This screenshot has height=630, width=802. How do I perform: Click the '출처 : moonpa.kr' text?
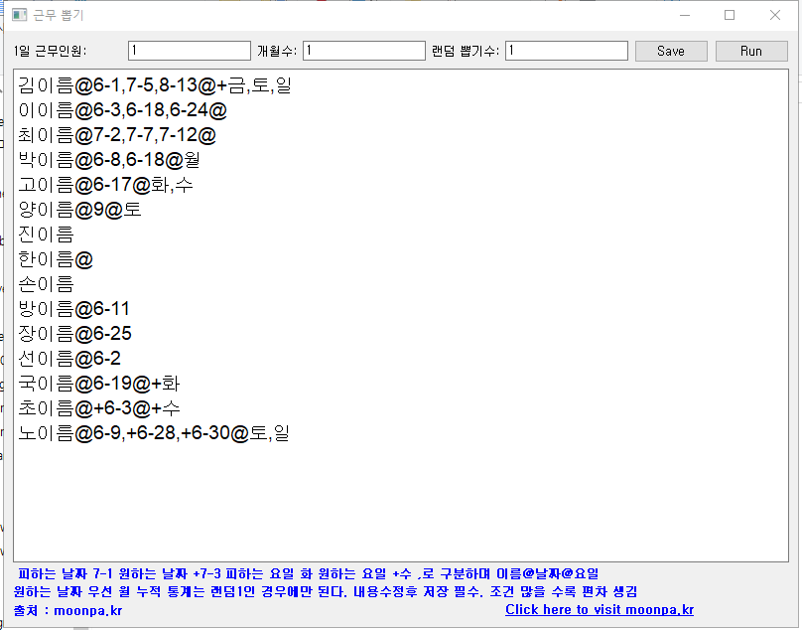(x=68, y=610)
